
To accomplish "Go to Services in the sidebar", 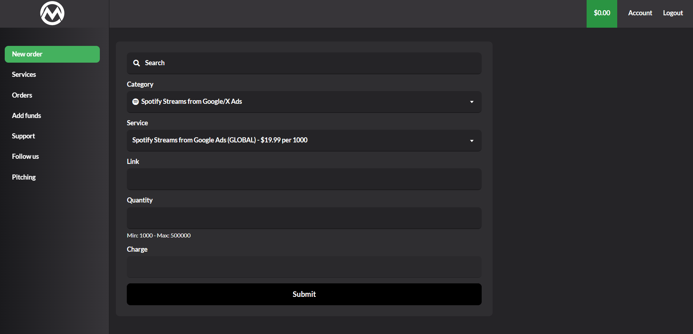I will click(x=24, y=75).
